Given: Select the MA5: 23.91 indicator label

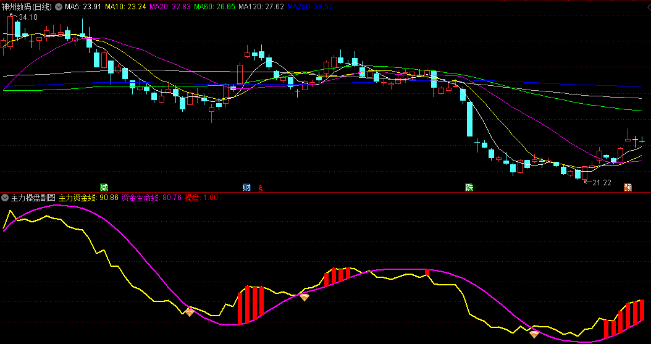Looking at the screenshot, I should pyautogui.click(x=83, y=7).
